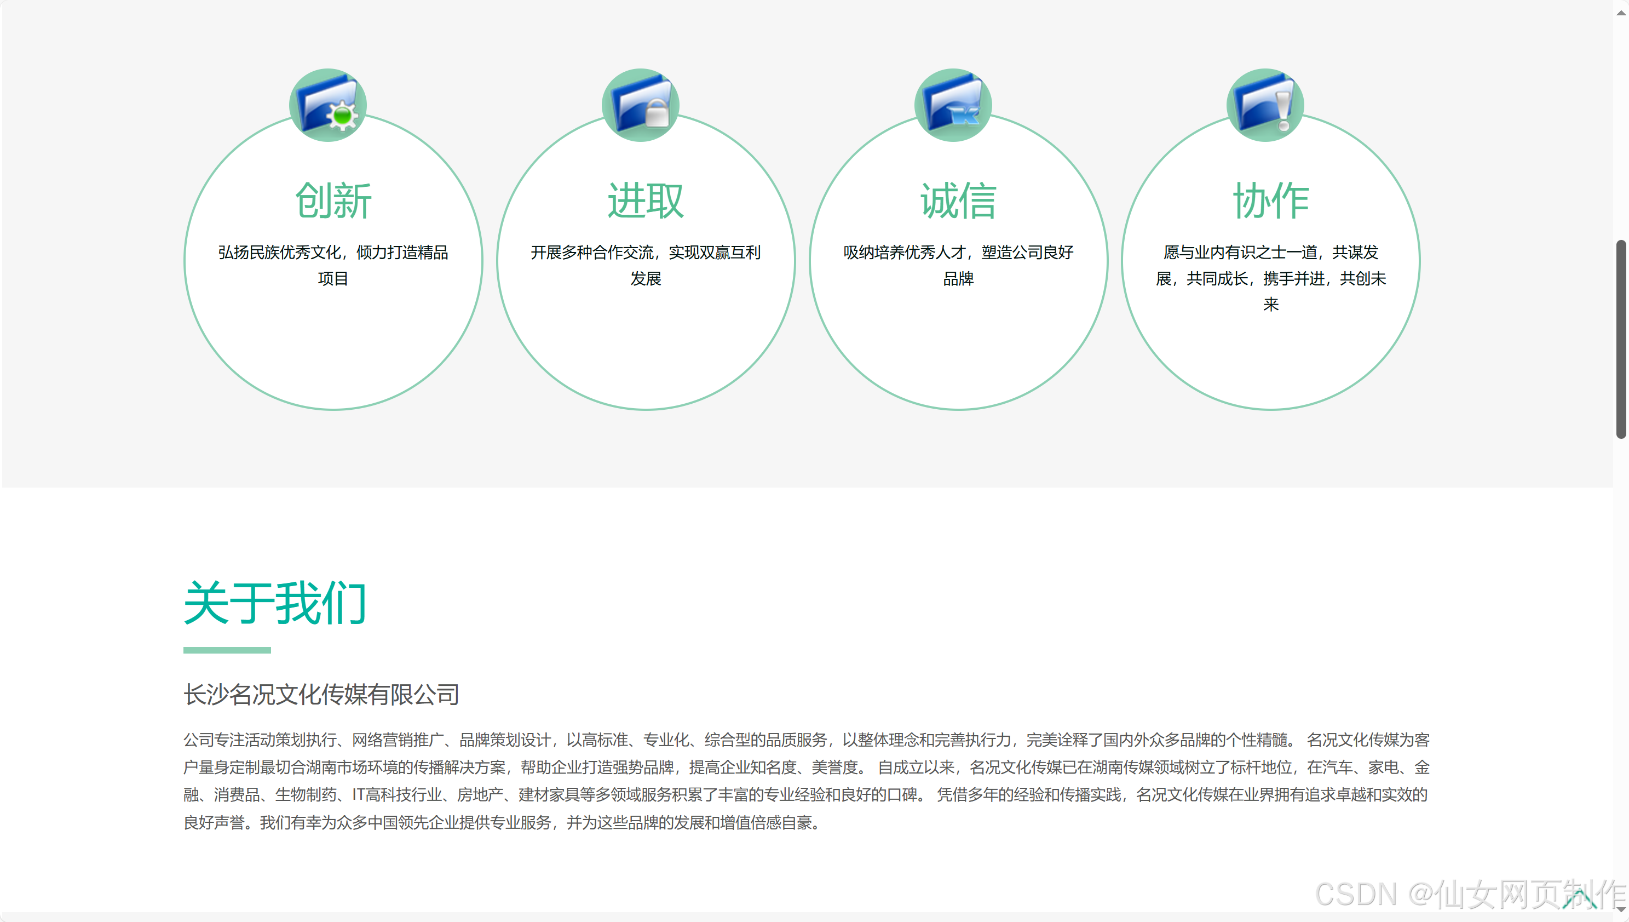Click the company name 长沙名况文化传媒有限公司
This screenshot has width=1629, height=922.
(x=321, y=695)
